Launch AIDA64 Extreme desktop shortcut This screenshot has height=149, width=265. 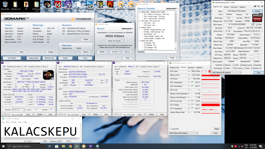coord(58,6)
